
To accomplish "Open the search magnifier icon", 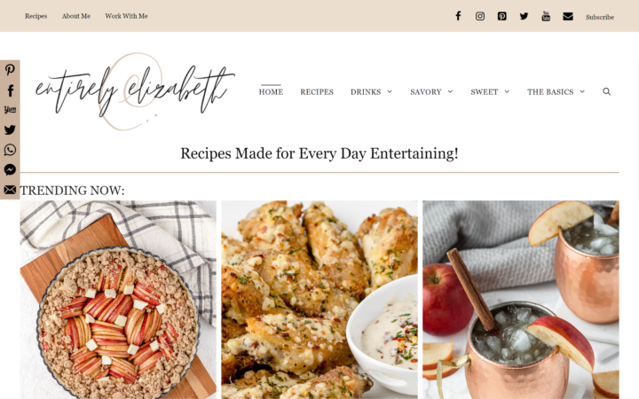I will 607,91.
